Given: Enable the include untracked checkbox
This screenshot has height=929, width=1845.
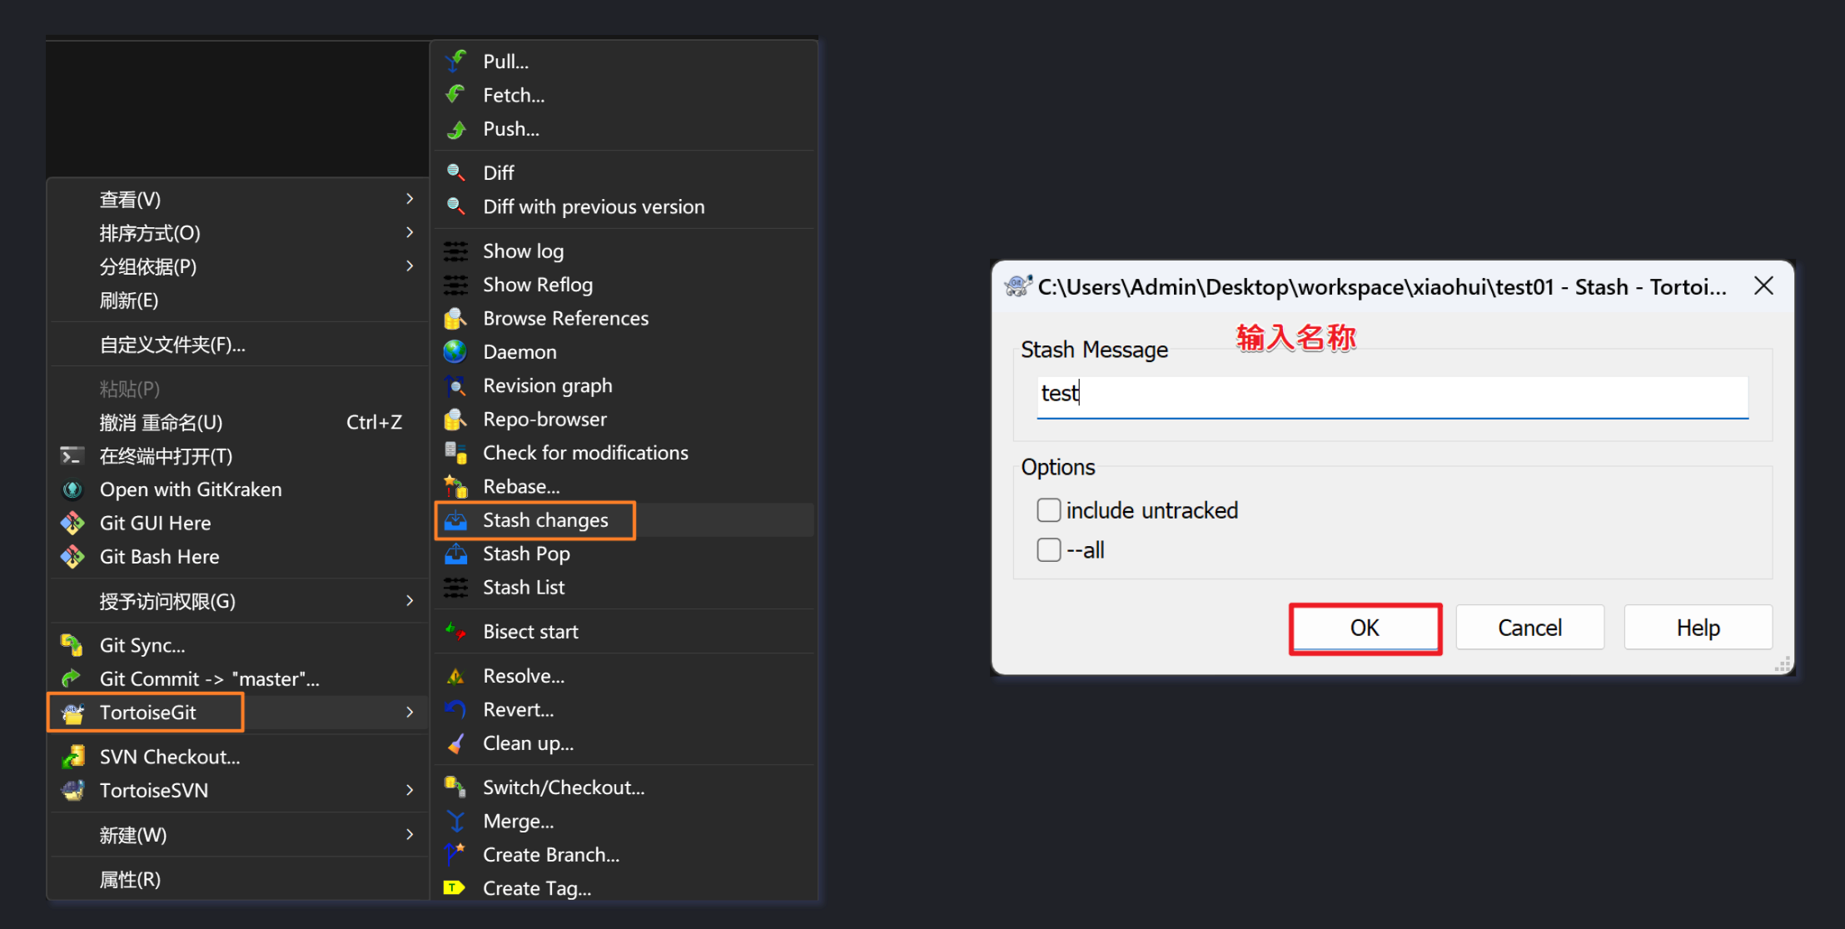Looking at the screenshot, I should [x=1049, y=510].
